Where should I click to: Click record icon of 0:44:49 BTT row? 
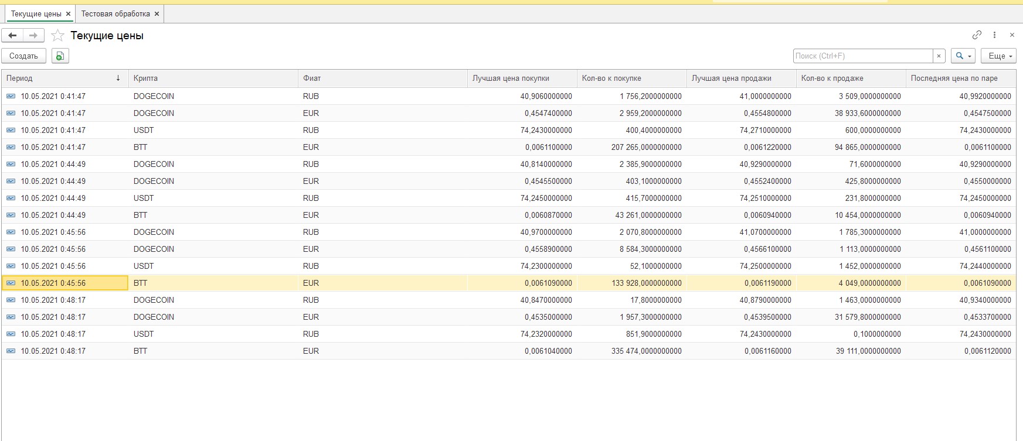pos(11,215)
